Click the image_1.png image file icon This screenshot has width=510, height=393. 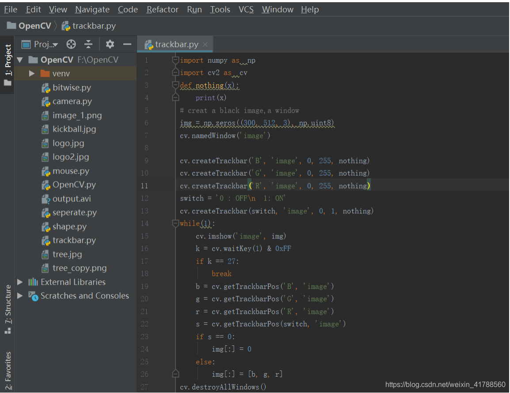point(45,116)
